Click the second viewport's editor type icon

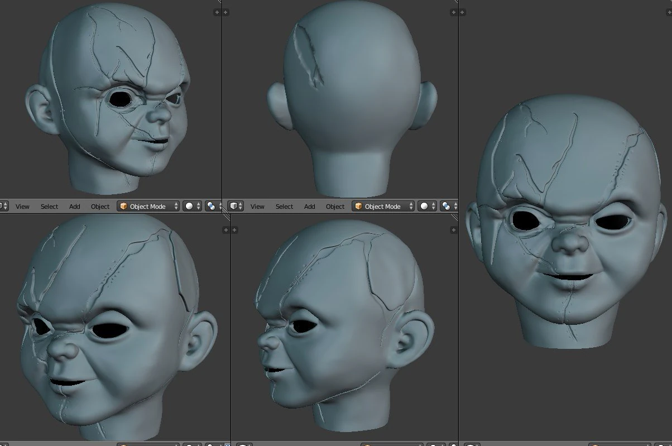(x=233, y=207)
